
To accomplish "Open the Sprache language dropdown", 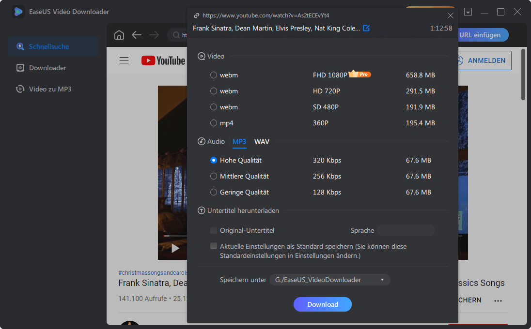I will coord(406,230).
